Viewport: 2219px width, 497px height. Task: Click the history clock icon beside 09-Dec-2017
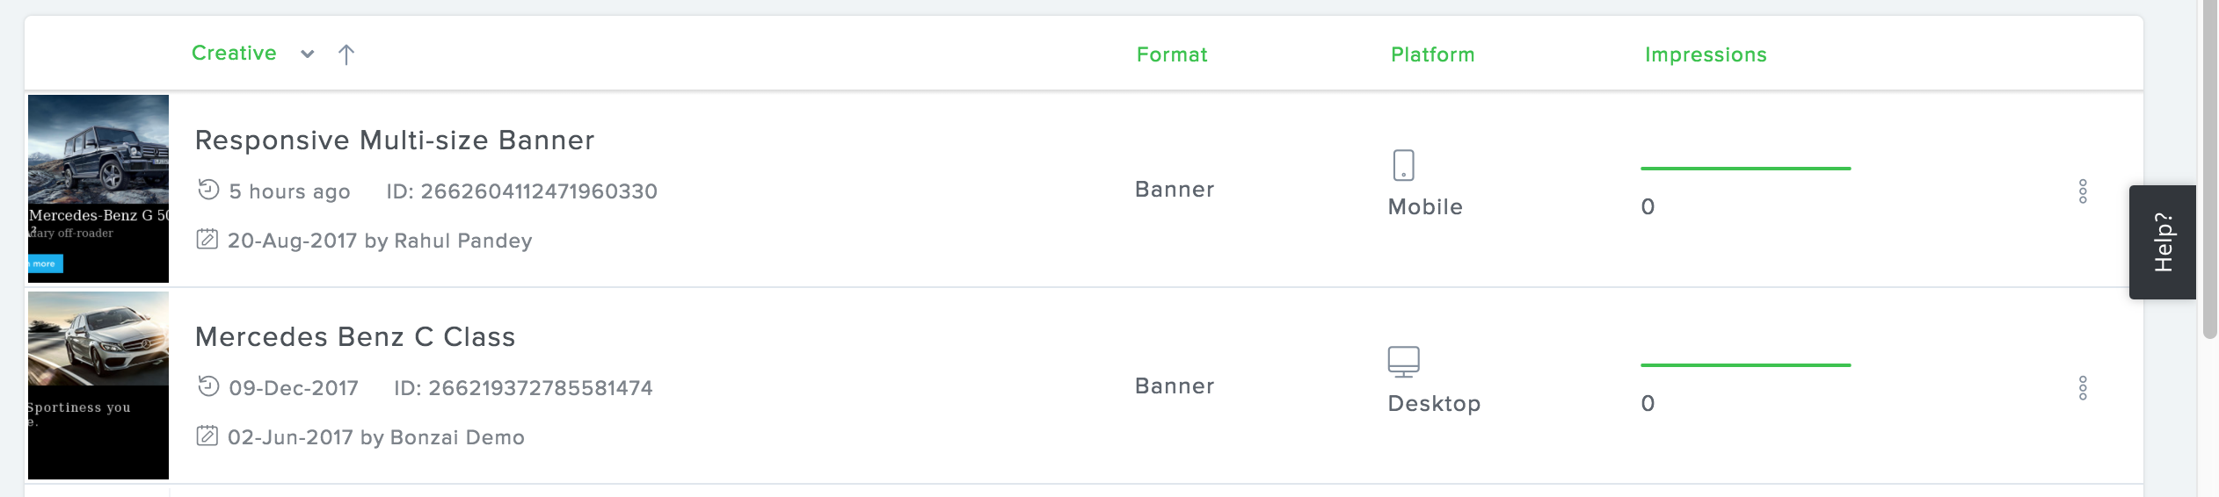pyautogui.click(x=208, y=386)
